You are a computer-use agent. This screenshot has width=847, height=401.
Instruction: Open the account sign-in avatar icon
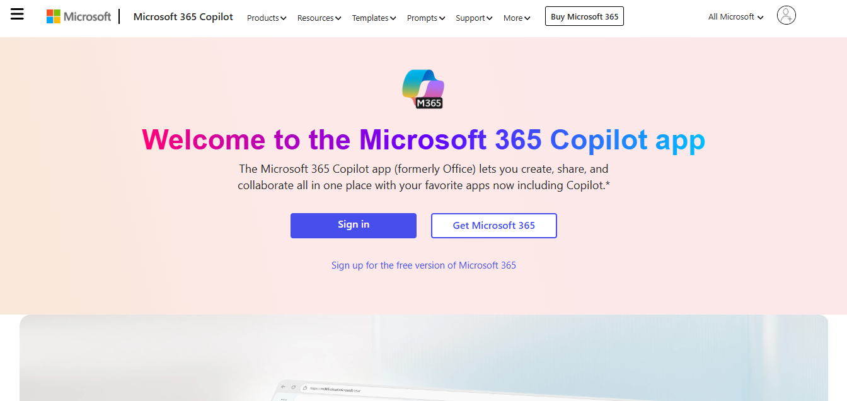786,15
